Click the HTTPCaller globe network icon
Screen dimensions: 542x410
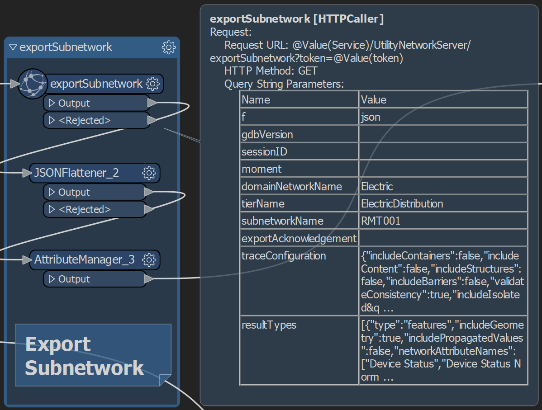tap(33, 84)
